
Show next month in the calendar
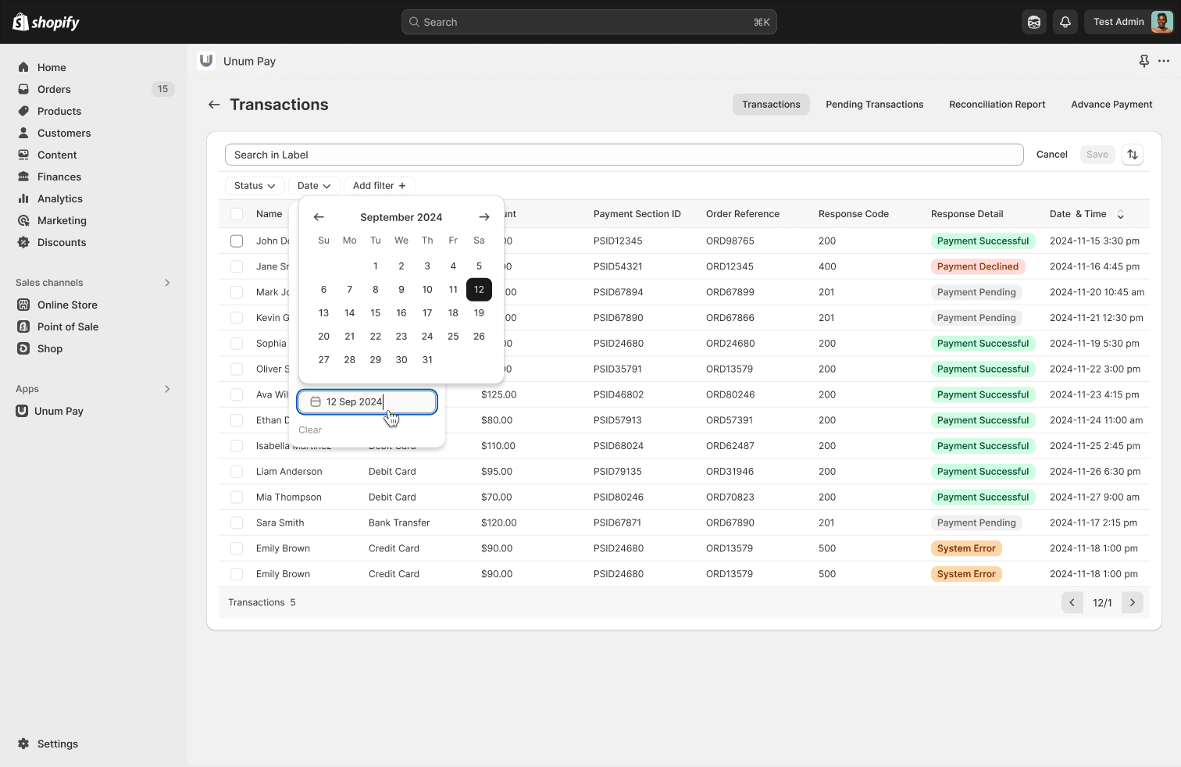coord(484,217)
